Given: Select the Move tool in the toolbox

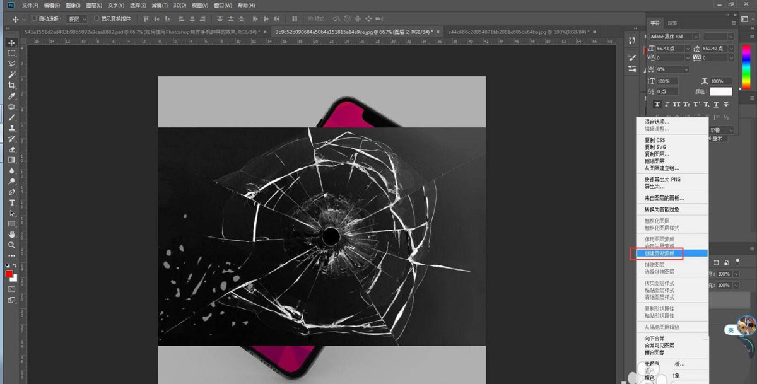Looking at the screenshot, I should (x=11, y=43).
